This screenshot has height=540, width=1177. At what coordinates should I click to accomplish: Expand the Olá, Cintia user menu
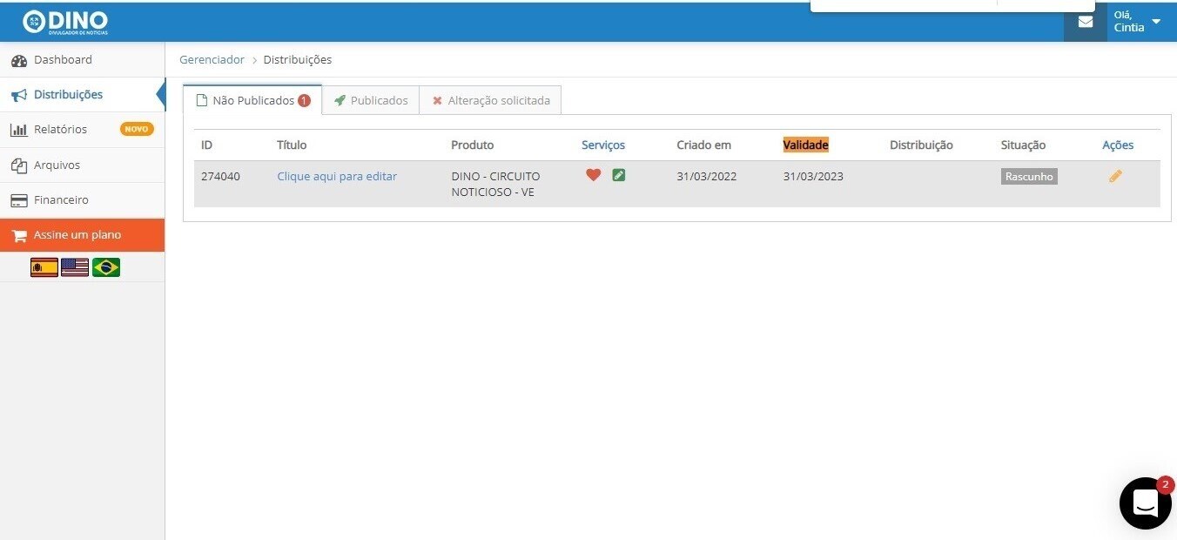(x=1138, y=22)
